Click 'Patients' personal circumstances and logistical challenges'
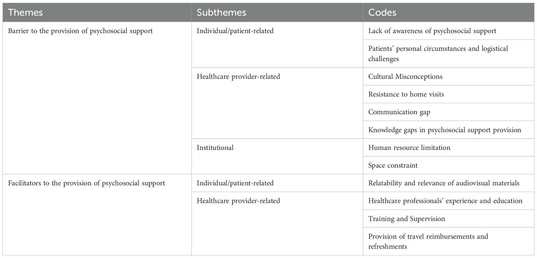The image size is (537, 258). pos(438,54)
